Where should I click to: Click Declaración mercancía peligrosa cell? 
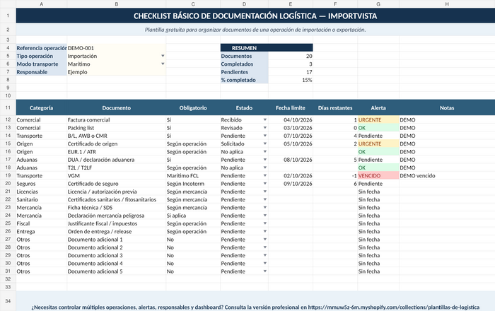pos(116,216)
